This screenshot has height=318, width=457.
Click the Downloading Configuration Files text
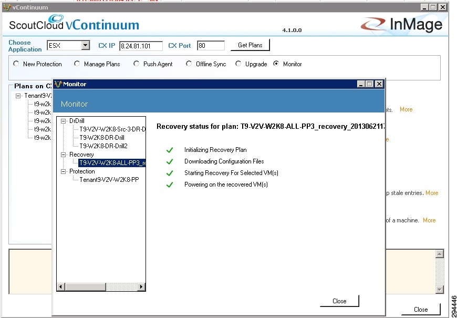[224, 161]
